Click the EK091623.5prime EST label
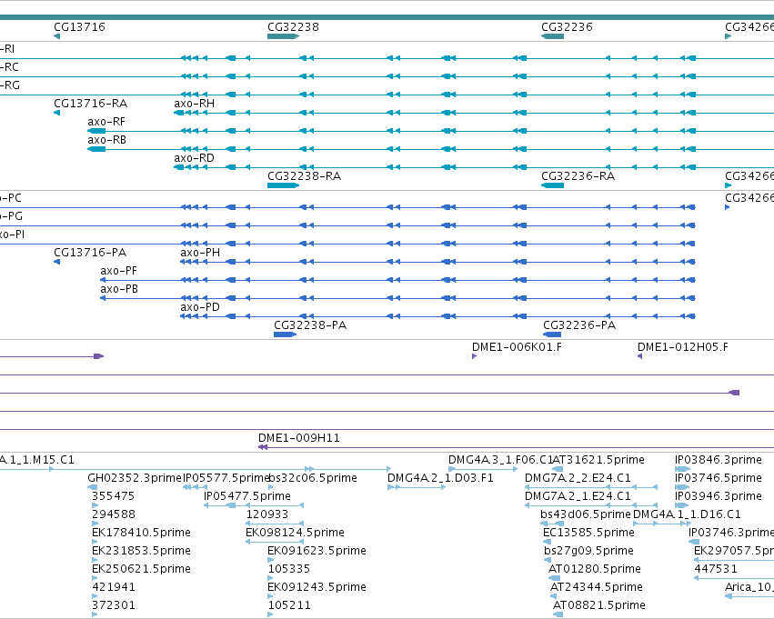The height and width of the screenshot is (619, 774). click(x=317, y=552)
